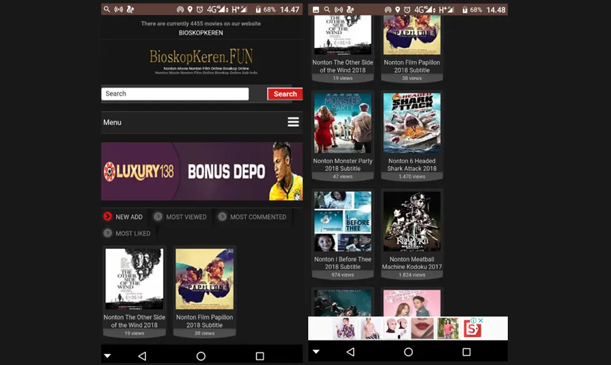Open the I Before Thee poster thumbnail
Screen dimensions: 611x365
pyautogui.click(x=343, y=221)
